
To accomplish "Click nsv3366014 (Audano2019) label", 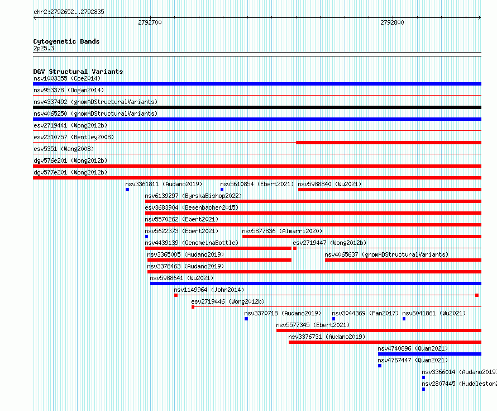I will (459, 372).
